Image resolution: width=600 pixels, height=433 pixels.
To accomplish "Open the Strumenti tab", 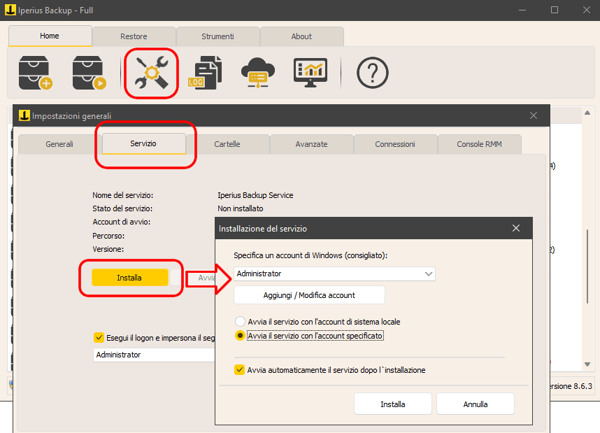I will point(217,36).
